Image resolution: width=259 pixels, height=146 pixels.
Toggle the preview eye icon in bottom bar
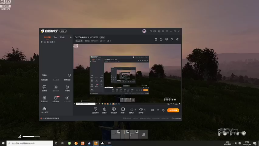point(158,110)
